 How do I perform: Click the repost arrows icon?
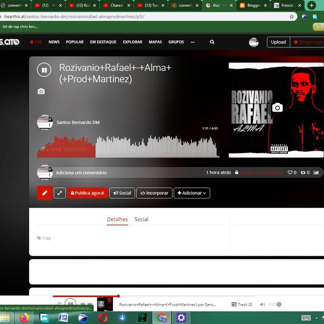point(303,173)
